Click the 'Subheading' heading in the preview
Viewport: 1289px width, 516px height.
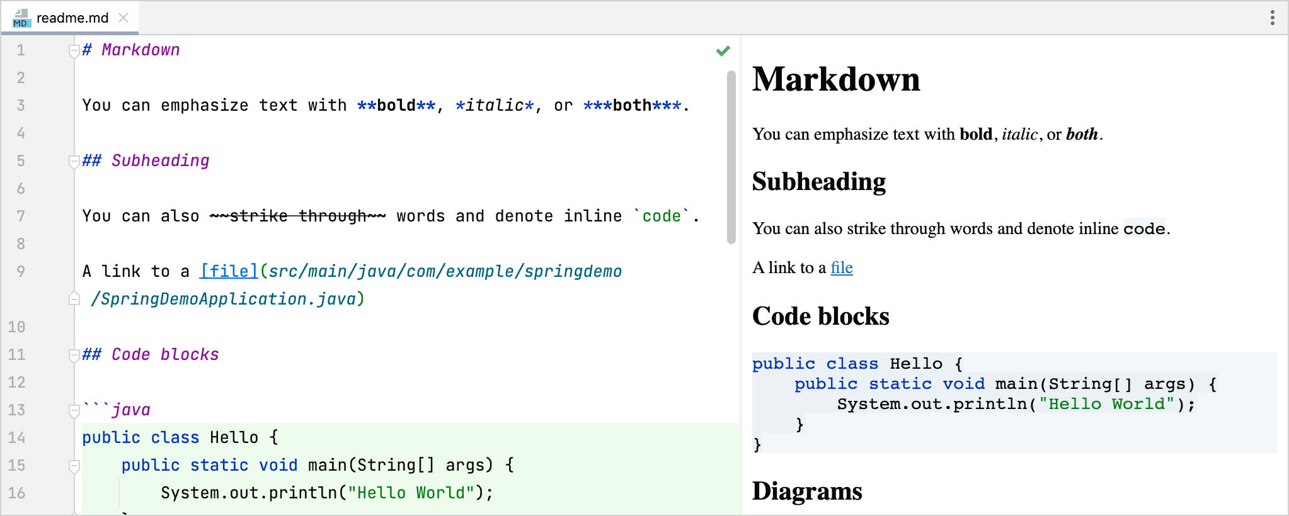819,181
